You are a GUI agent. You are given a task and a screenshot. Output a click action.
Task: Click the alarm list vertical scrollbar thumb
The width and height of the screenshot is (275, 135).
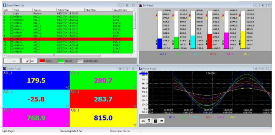tap(134, 20)
